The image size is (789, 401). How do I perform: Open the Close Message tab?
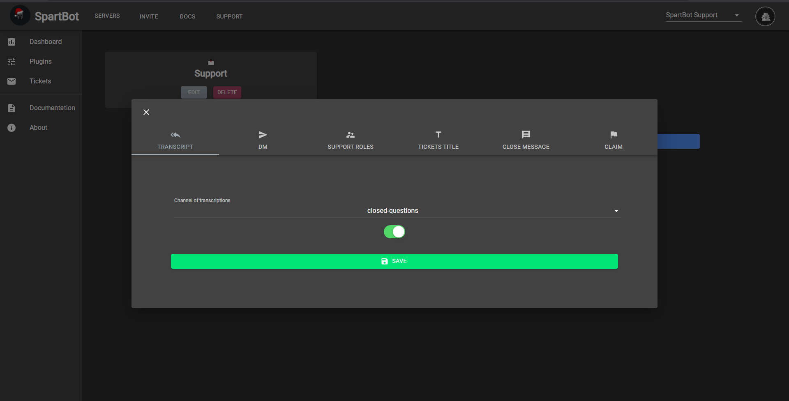tap(526, 140)
